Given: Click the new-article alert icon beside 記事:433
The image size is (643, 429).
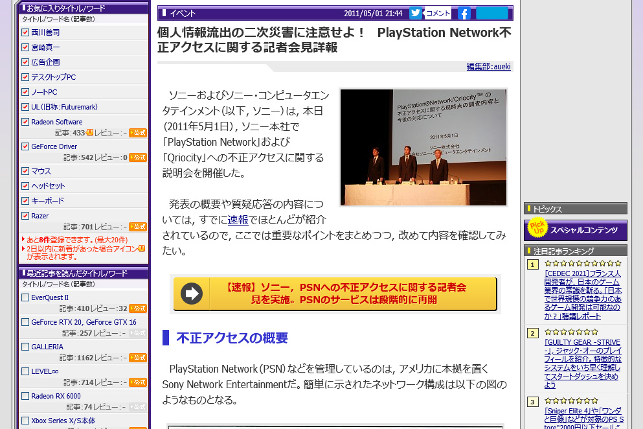Looking at the screenshot, I should [x=90, y=133].
